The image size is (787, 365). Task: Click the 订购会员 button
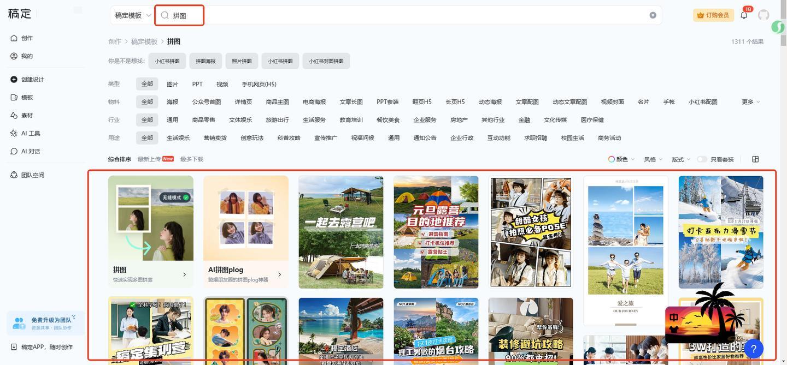[x=713, y=15]
